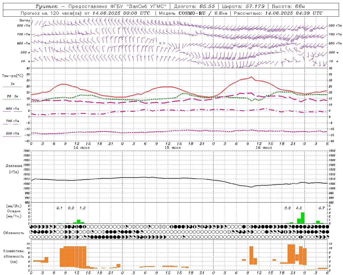The height and width of the screenshot is (275, 343).
Task: Select the text "Предоставлено ФГБУ ЗапСиб УГМС"
Action: point(117,6)
